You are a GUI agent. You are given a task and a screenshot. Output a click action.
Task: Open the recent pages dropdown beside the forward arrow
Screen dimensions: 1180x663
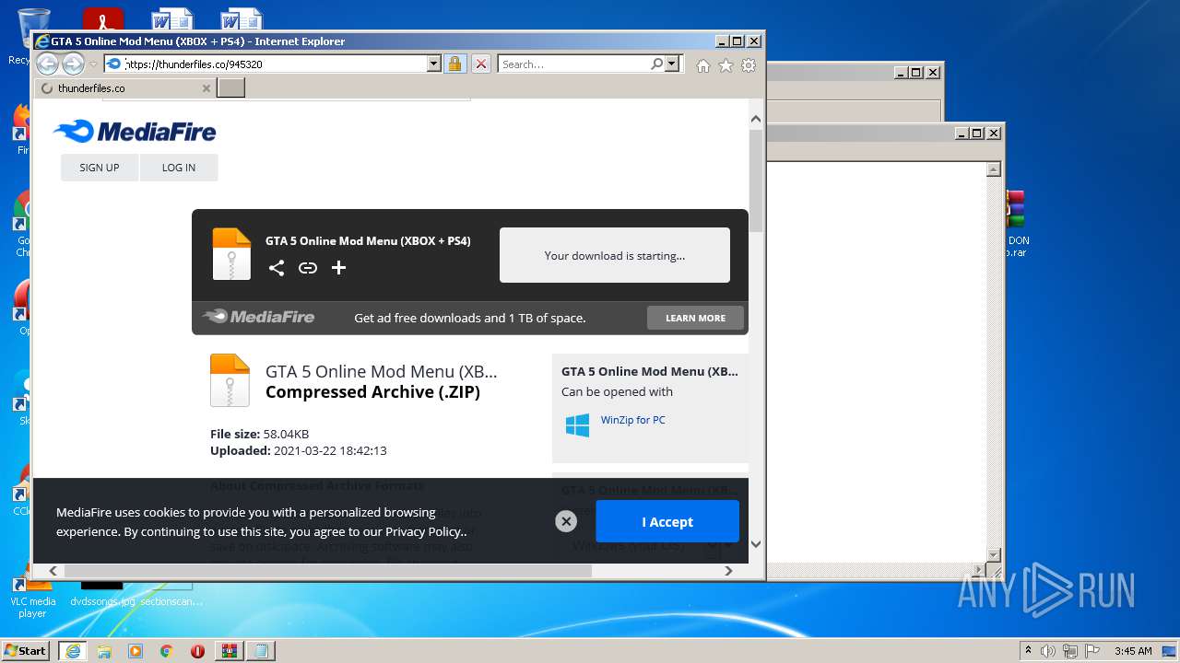[x=93, y=64]
